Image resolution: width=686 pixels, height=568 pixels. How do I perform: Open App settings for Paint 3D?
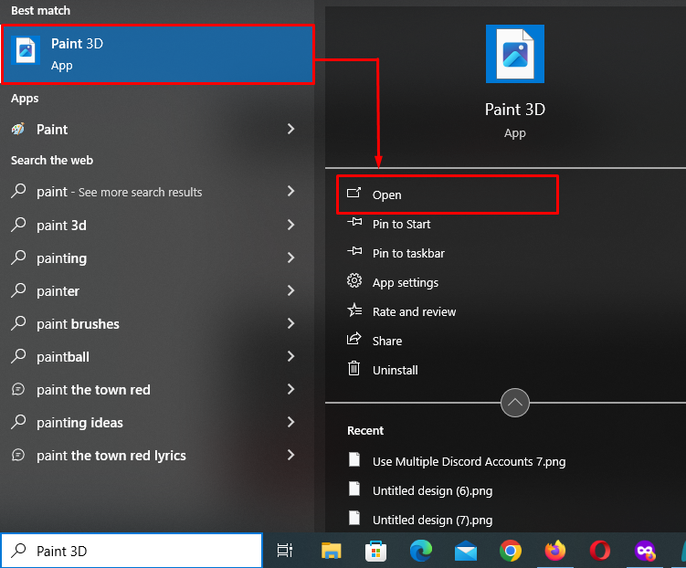click(405, 282)
